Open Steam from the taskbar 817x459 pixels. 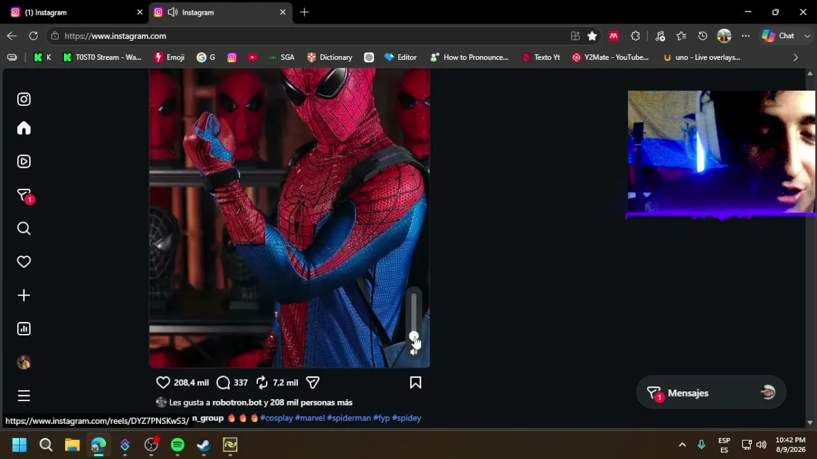click(x=204, y=444)
